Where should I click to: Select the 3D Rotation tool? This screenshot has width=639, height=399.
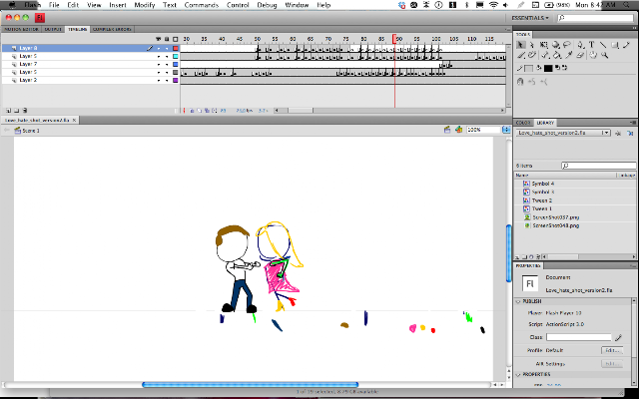(556, 45)
